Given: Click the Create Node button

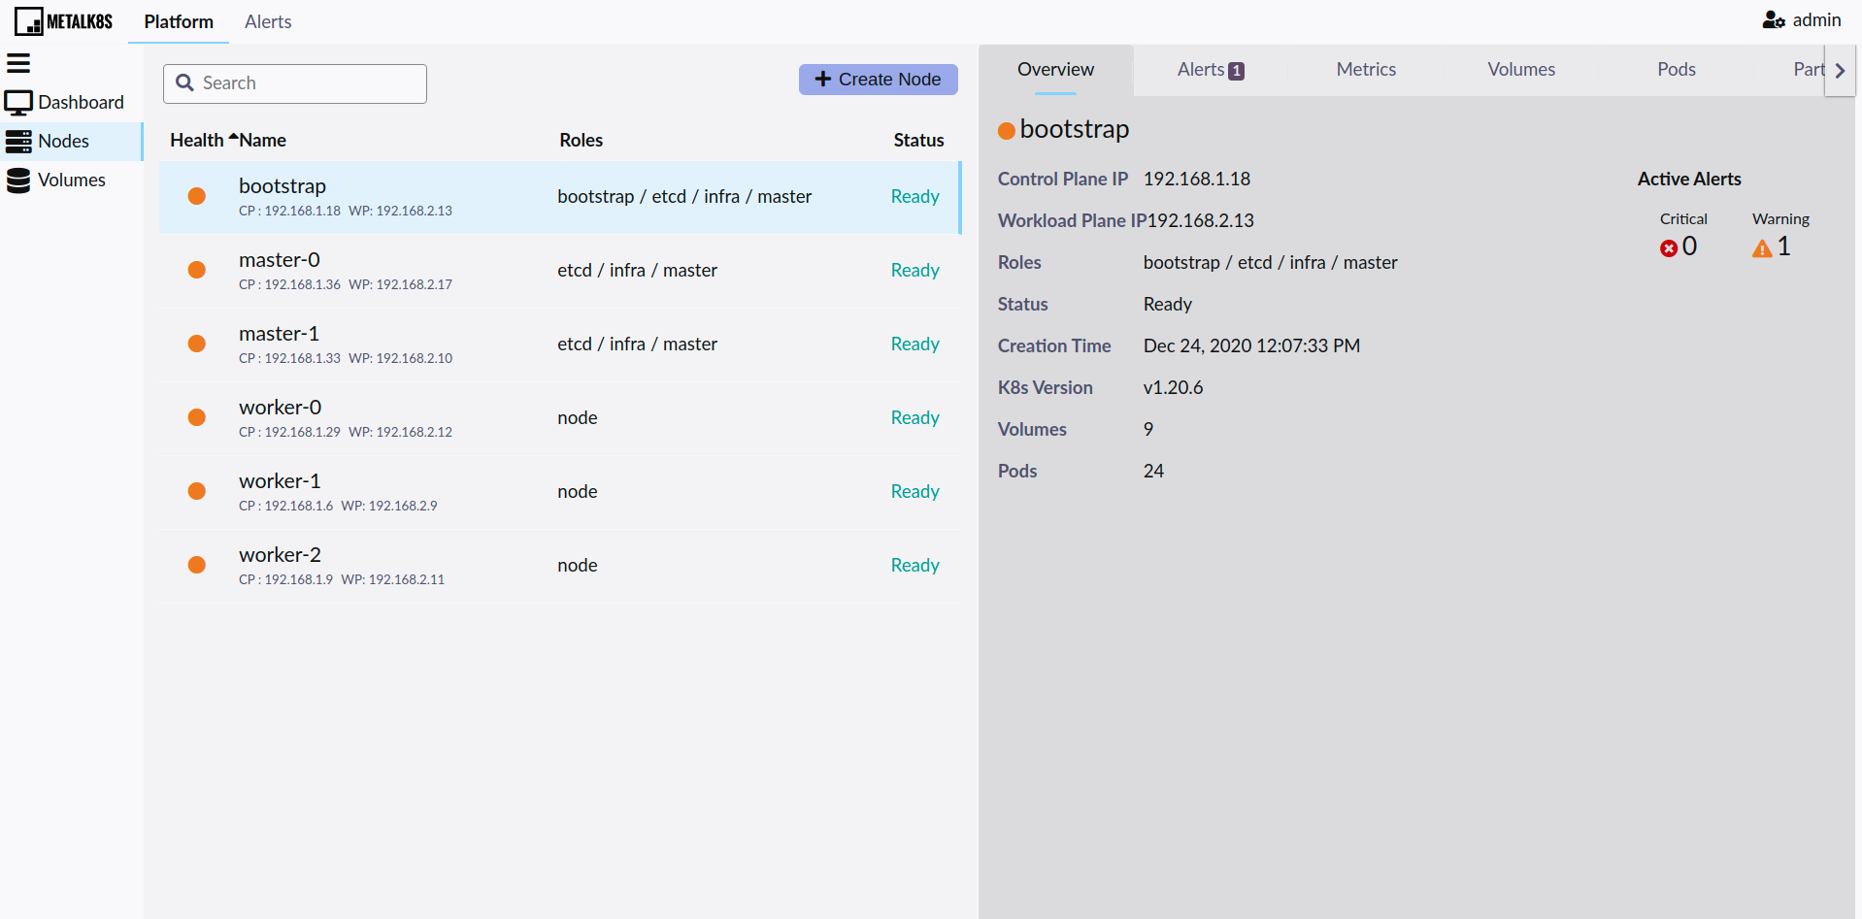Looking at the screenshot, I should (x=879, y=80).
